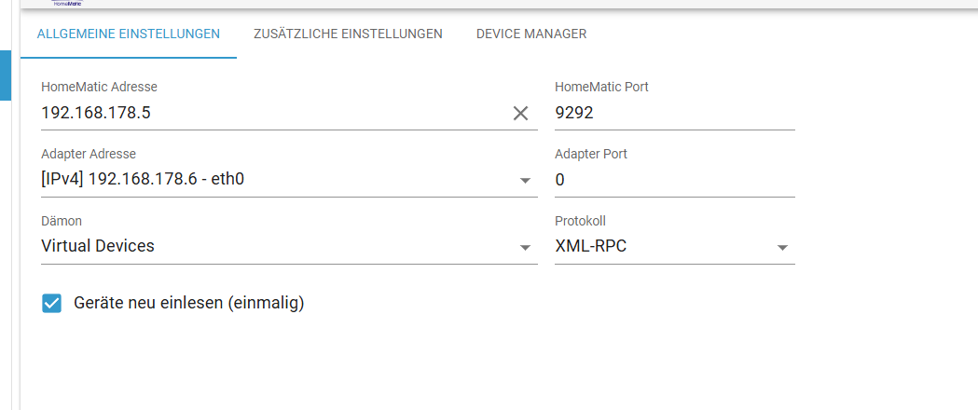Focus the HomeMatic Adresse IP input
978x410 pixels.
click(274, 114)
